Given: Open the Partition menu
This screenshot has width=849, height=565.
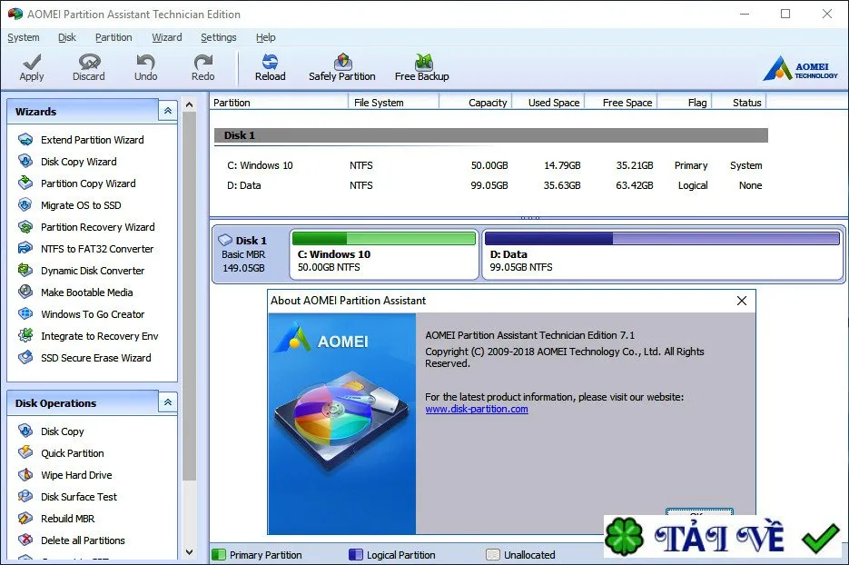Looking at the screenshot, I should coord(114,37).
